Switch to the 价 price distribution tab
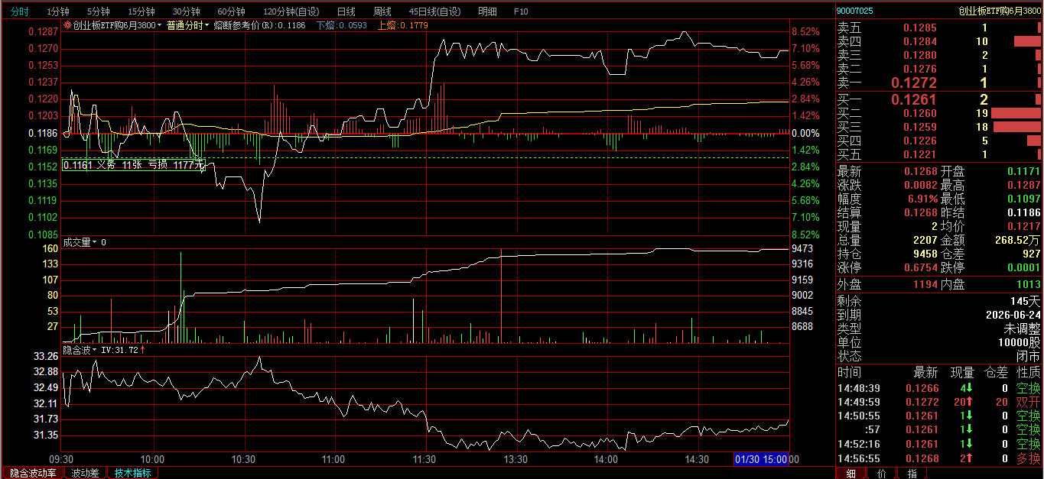The width and height of the screenshot is (1044, 479). pos(882,474)
